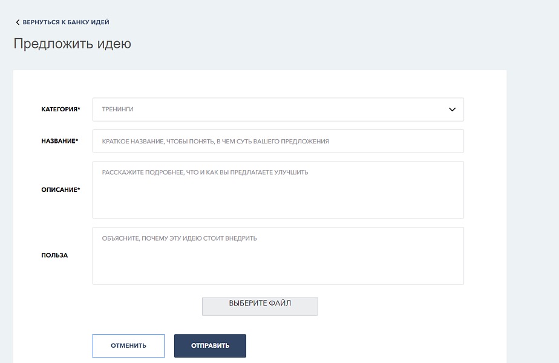Click the empty gray area right of form
Viewport: 559px width, 363px height.
[532, 212]
